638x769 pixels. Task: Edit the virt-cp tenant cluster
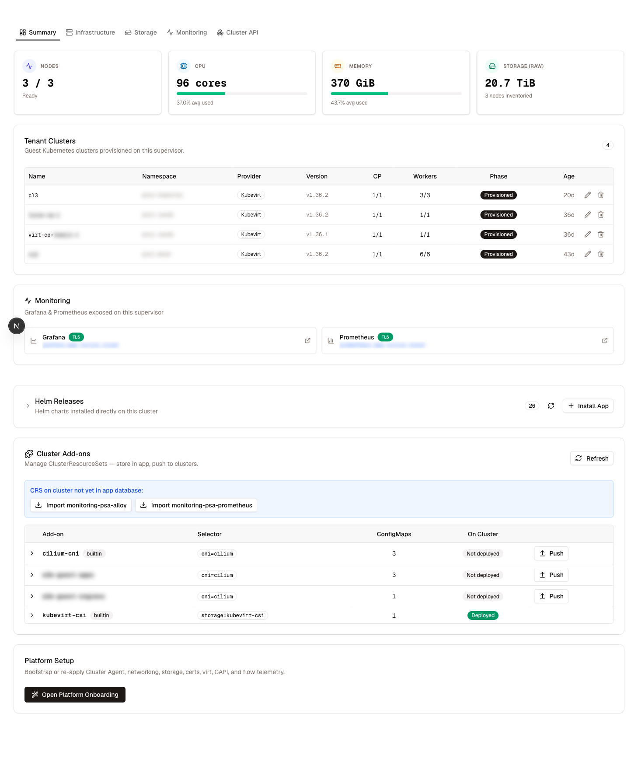point(588,234)
